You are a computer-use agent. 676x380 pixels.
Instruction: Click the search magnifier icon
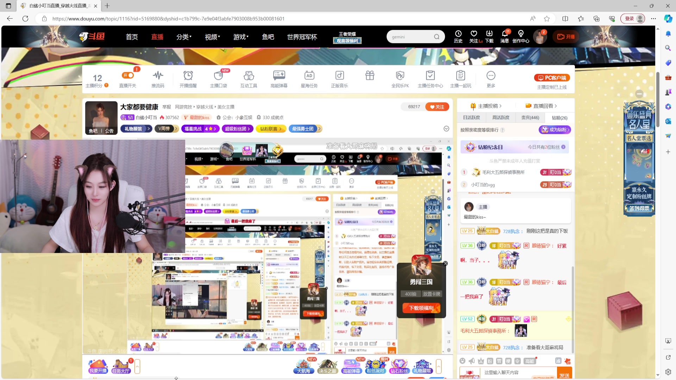pos(437,37)
